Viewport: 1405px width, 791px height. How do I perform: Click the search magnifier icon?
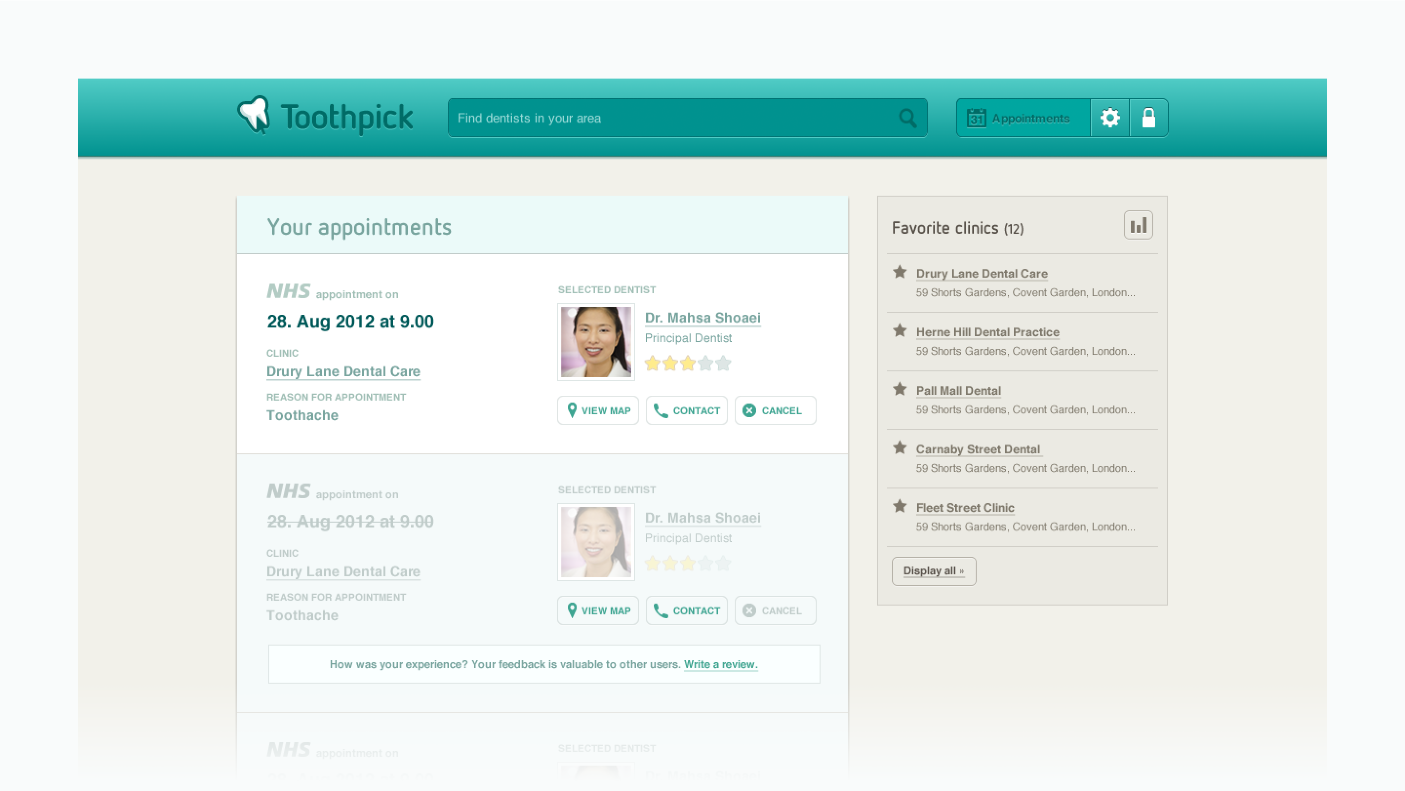coord(907,118)
